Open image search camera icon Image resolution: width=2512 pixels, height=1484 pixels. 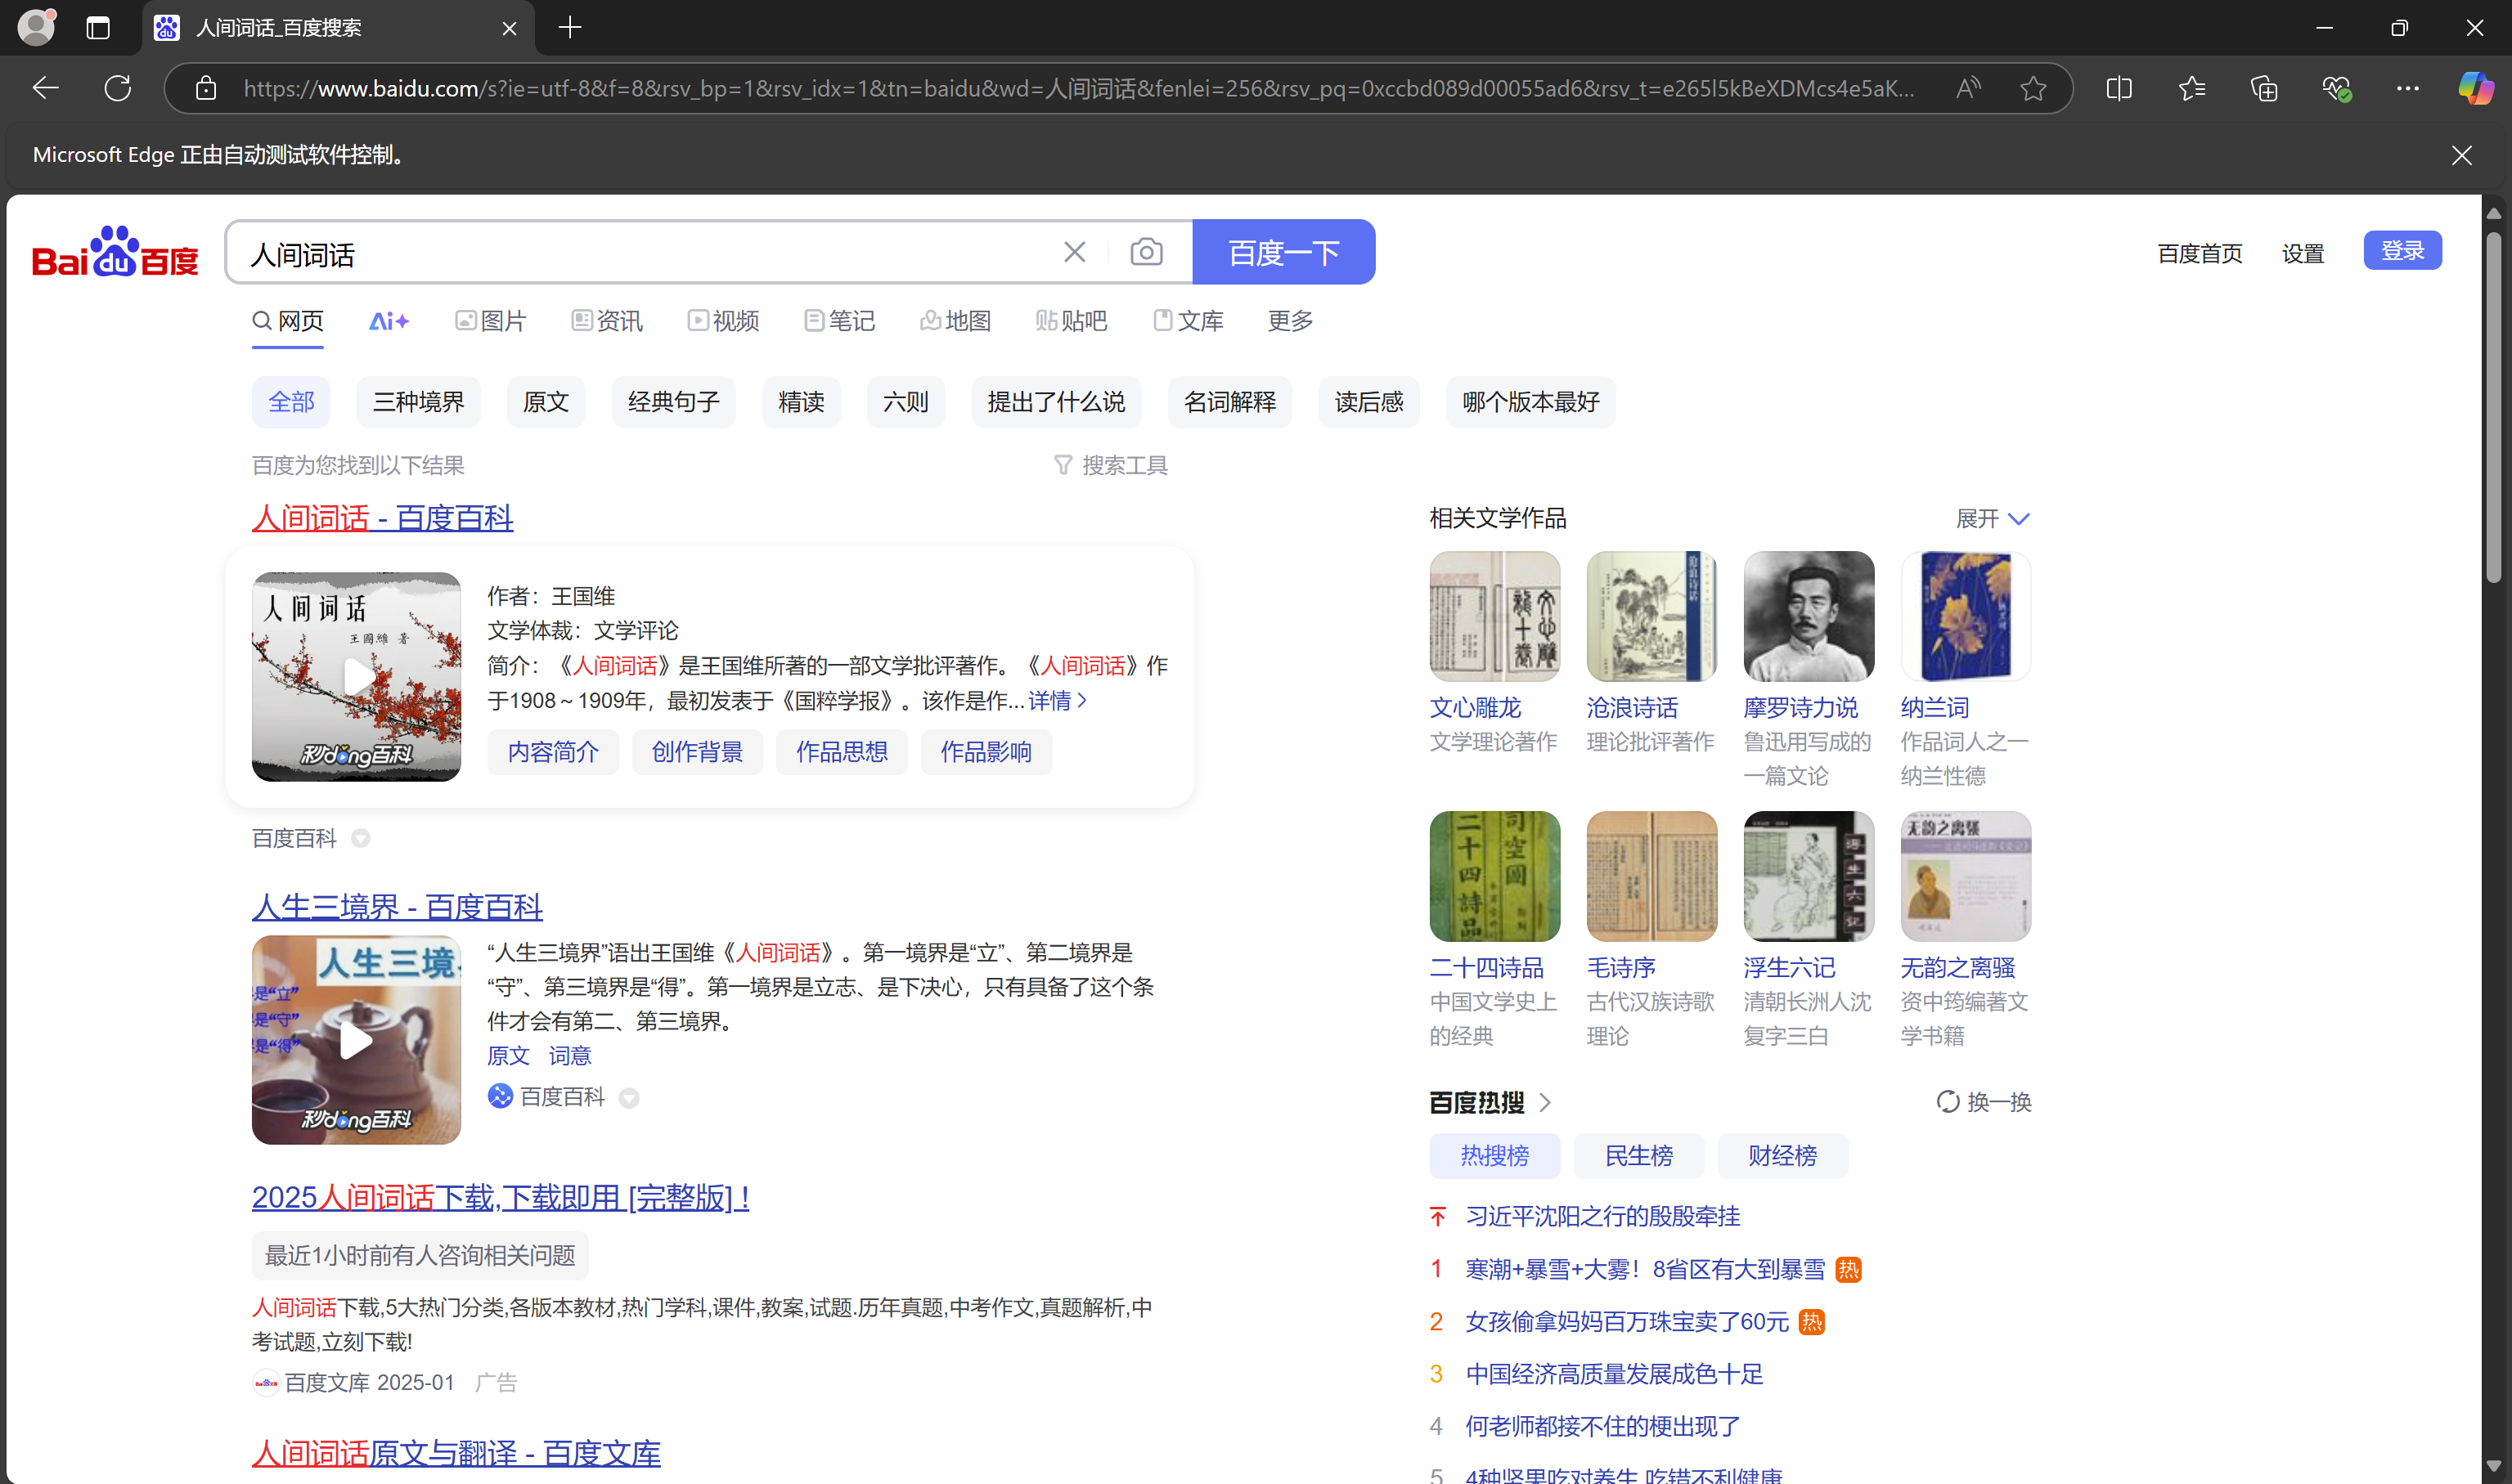[1147, 252]
